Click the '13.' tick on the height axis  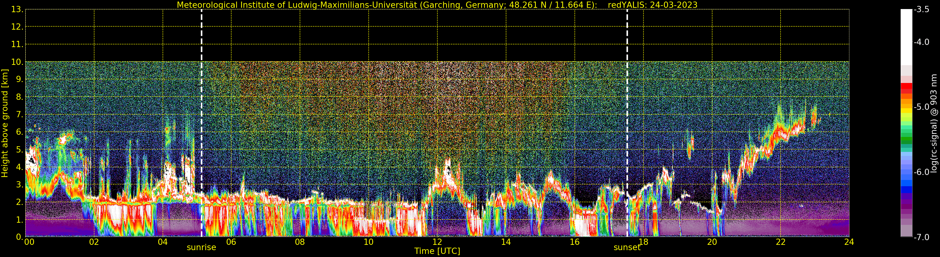click(17, 9)
